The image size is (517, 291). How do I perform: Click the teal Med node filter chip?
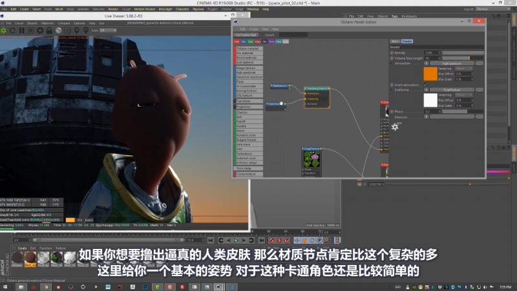pos(279,41)
